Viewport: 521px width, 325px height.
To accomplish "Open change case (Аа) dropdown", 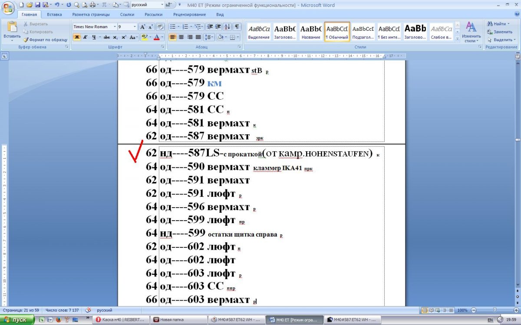I will coord(134,37).
